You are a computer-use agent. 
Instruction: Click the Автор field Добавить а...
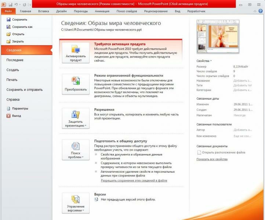tap(243, 130)
